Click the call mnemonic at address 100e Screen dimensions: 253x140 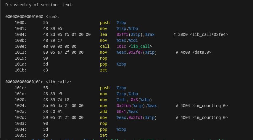105,46
